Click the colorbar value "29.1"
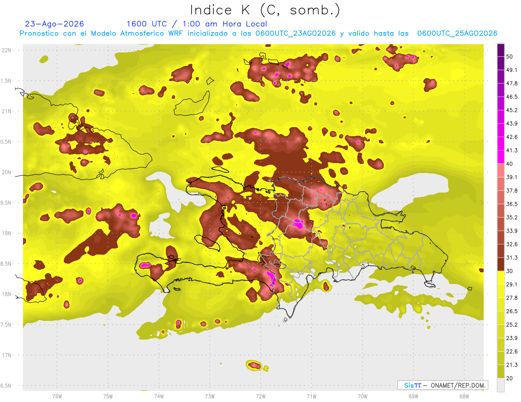 coord(512,284)
